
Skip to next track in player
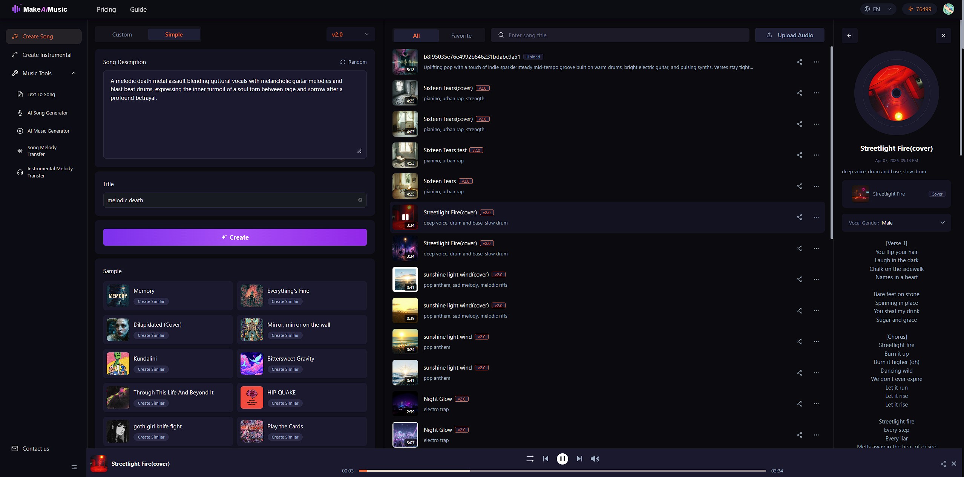[579, 459]
